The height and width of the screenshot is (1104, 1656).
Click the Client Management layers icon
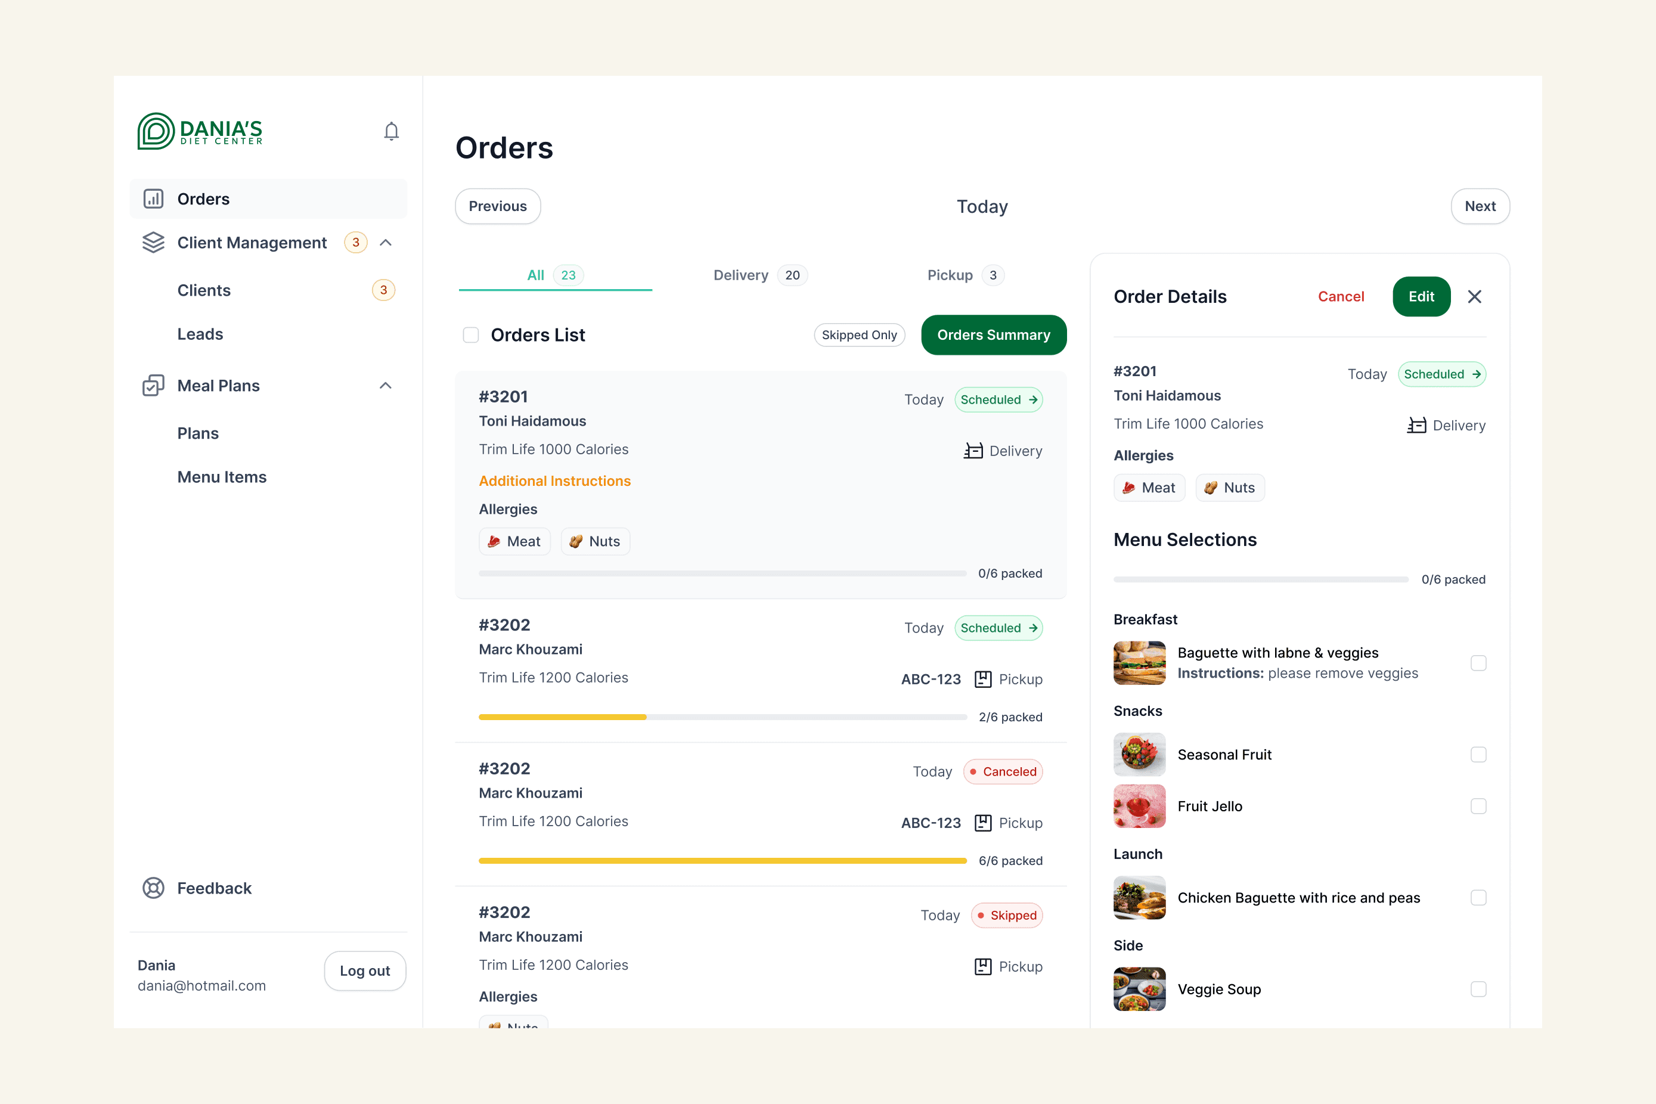(153, 243)
